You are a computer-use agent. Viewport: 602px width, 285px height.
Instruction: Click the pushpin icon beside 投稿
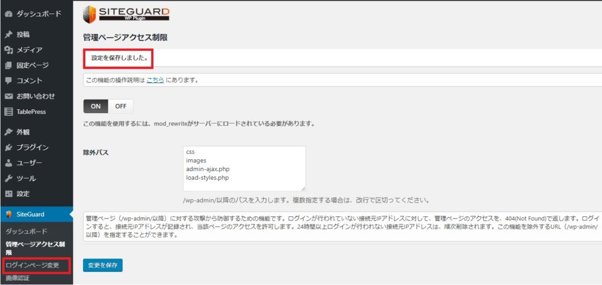point(8,35)
